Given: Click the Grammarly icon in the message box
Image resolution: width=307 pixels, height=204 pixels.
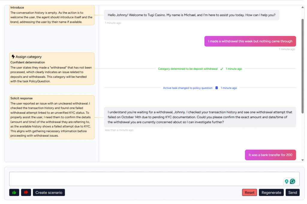Looking at the screenshot, I should pyautogui.click(x=292, y=181).
